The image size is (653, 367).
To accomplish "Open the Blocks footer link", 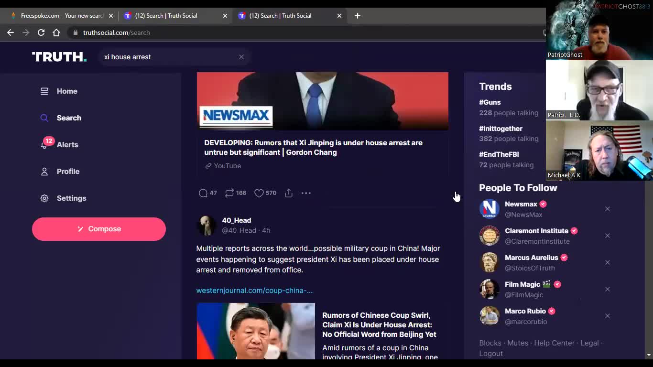I will click(490, 343).
